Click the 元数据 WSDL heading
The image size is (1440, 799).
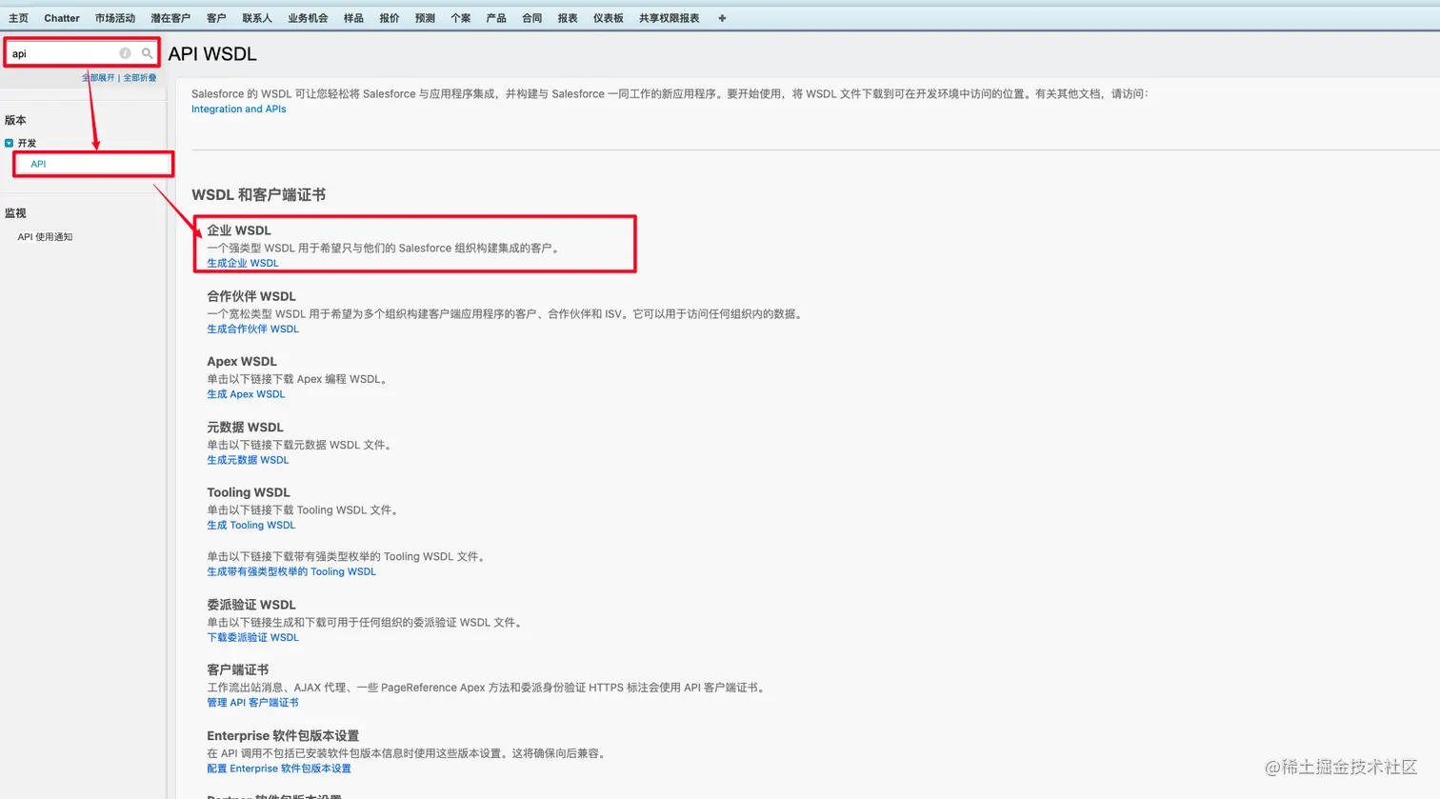point(246,428)
